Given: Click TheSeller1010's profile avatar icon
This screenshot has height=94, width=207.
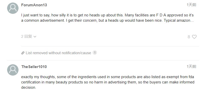Looking at the screenshot, I should (13, 70).
